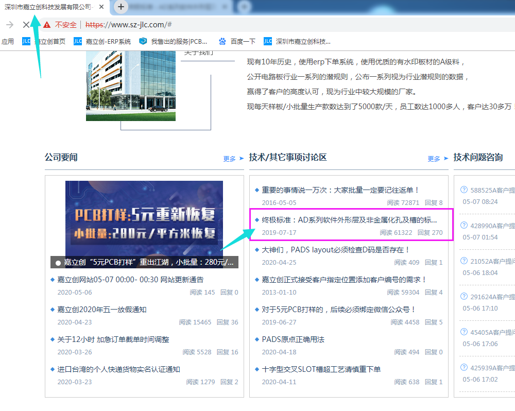The height and width of the screenshot is (411, 515).
Task: Click question icon beside 21052A inquiry
Action: click(x=464, y=261)
